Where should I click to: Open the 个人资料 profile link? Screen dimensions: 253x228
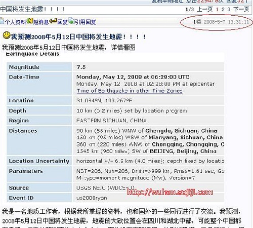(15, 22)
